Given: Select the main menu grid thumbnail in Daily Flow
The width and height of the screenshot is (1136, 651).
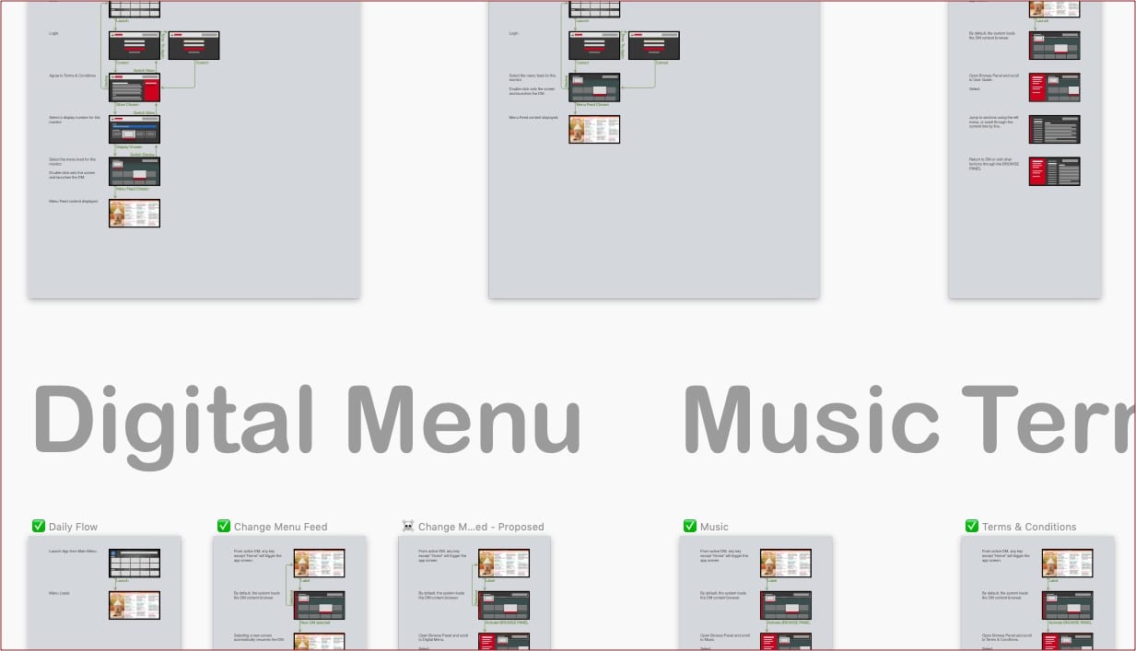Looking at the screenshot, I should pyautogui.click(x=135, y=563).
